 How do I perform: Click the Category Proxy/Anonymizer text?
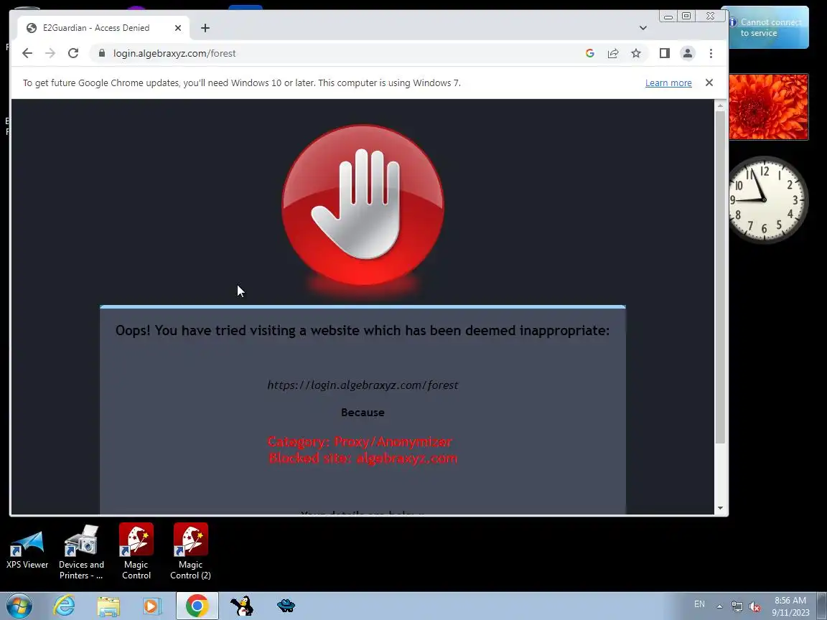(360, 441)
